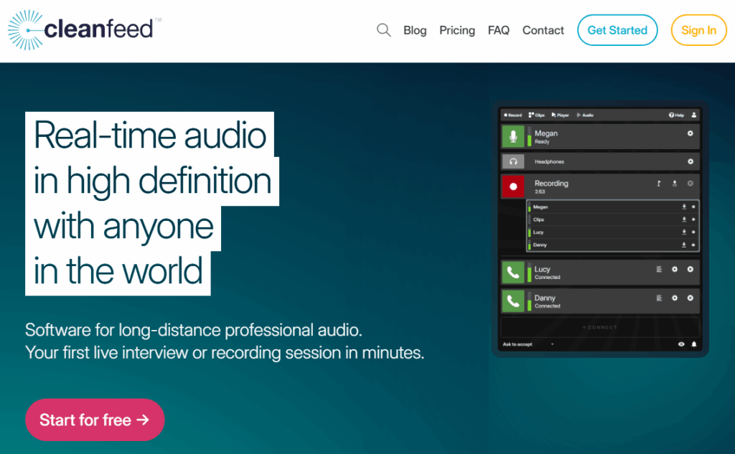Open the Contact page
The image size is (735, 454).
coord(543,30)
